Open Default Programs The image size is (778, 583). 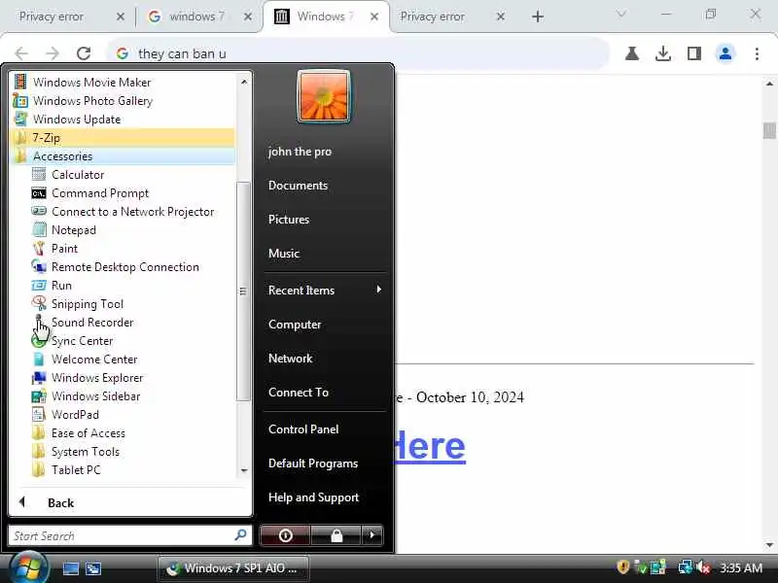(313, 463)
